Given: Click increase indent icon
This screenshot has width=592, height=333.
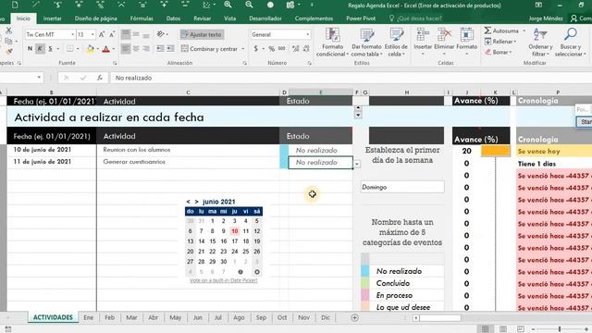Looking at the screenshot, I should [x=170, y=49].
